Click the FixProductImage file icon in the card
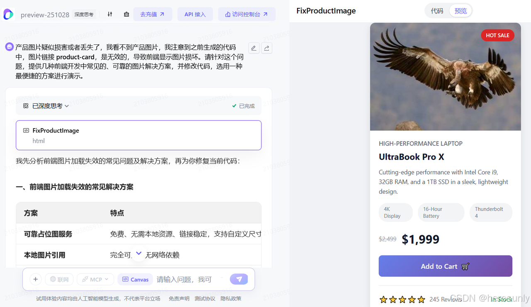 [27, 130]
